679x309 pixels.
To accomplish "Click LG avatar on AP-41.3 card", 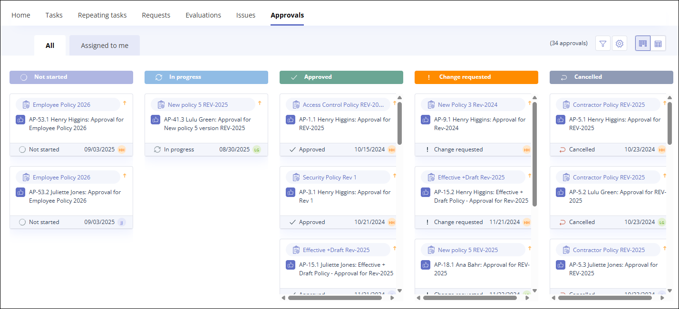I will tap(257, 150).
